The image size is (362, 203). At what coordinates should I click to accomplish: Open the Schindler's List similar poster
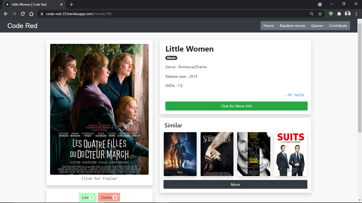click(217, 154)
